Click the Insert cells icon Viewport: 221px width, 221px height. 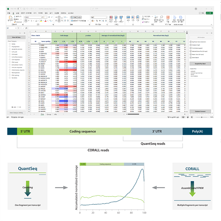tap(128, 17)
